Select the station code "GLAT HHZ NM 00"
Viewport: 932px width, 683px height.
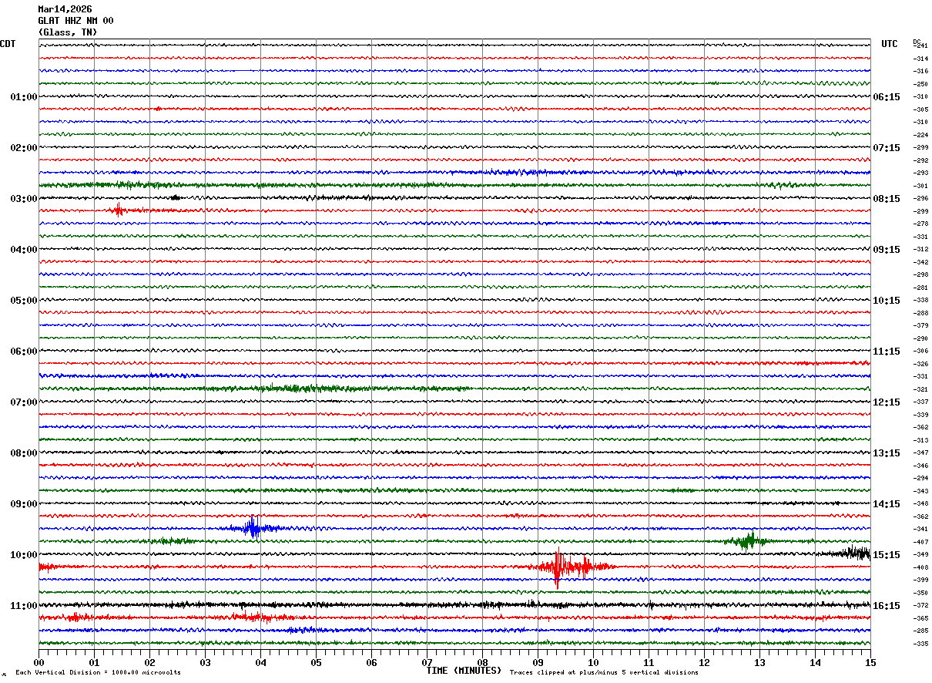pos(75,21)
